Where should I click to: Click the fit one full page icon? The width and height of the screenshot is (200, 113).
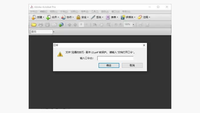click(x=147, y=25)
